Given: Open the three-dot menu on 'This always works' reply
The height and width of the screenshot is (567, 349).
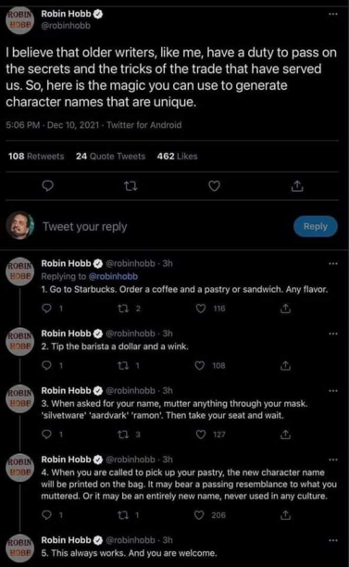Looking at the screenshot, I should (x=332, y=540).
